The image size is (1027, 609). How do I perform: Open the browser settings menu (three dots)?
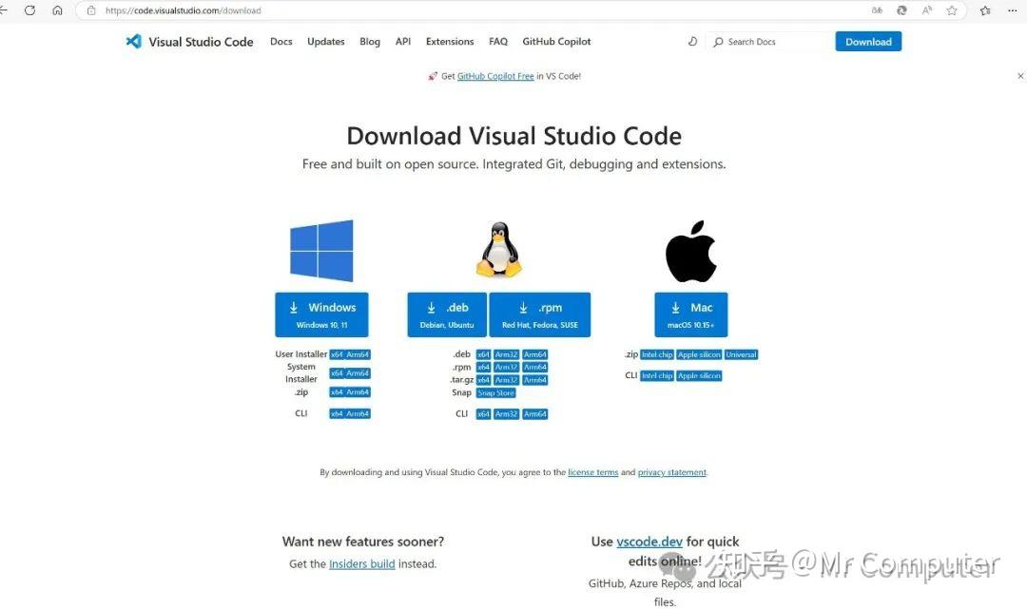1012,10
